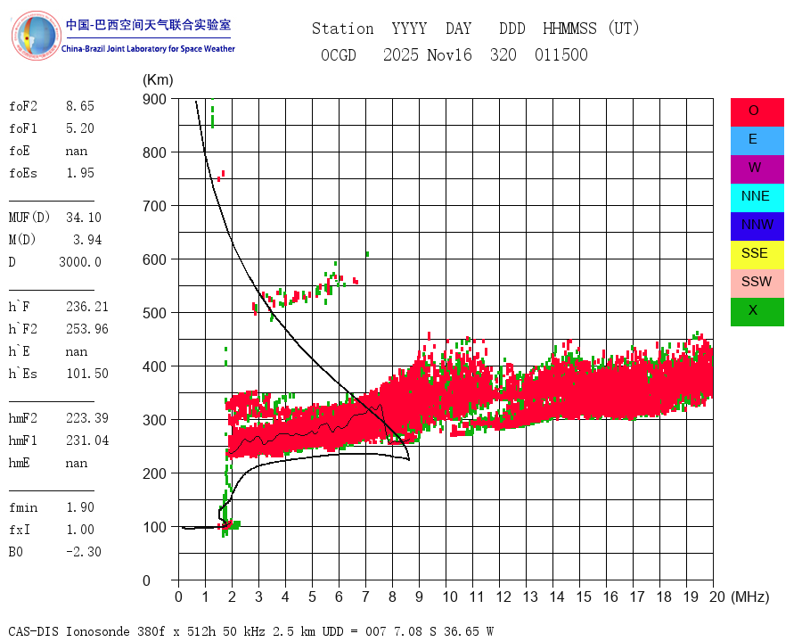Click the Chinese laboratory title text
The width and height of the screenshot is (802, 642).
[x=148, y=25]
